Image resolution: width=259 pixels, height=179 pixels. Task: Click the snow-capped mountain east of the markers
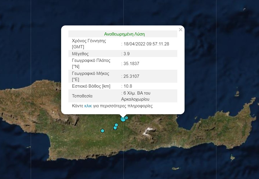pyautogui.click(x=148, y=131)
